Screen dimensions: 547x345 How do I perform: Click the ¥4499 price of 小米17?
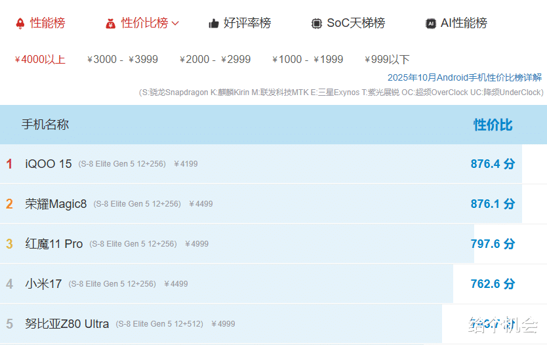click(x=176, y=284)
